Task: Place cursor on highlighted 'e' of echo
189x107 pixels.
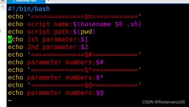Action: click(x=10, y=39)
